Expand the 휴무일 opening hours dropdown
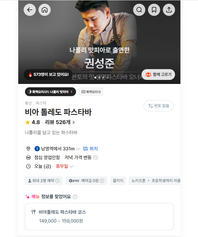This screenshot has height=237, width=198. [x=72, y=167]
